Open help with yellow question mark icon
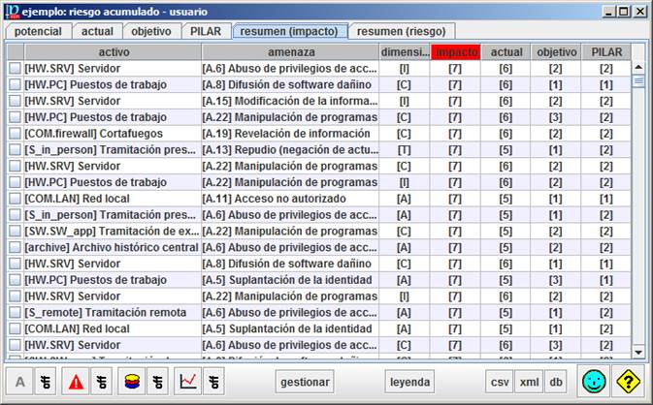The height and width of the screenshot is (405, 653). tap(629, 382)
